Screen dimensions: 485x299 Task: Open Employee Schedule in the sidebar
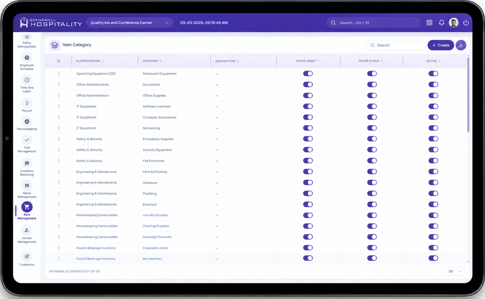27,62
